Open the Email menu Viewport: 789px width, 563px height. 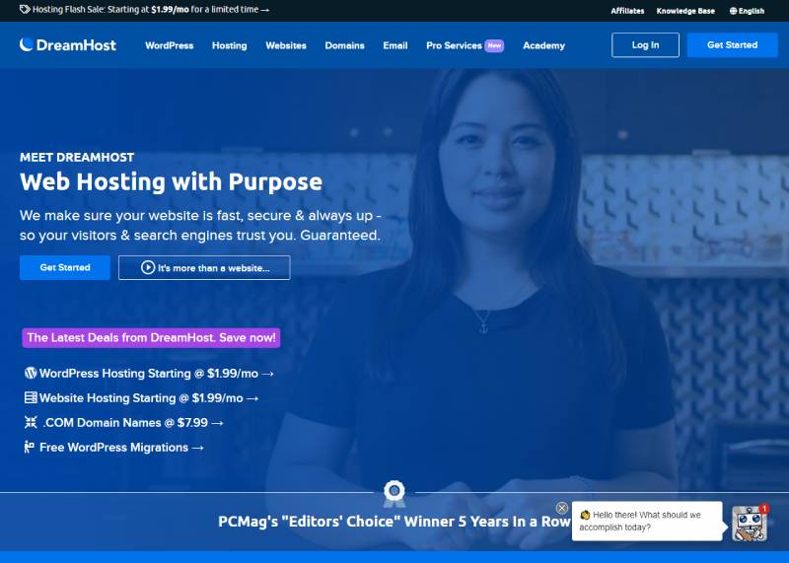[395, 45]
